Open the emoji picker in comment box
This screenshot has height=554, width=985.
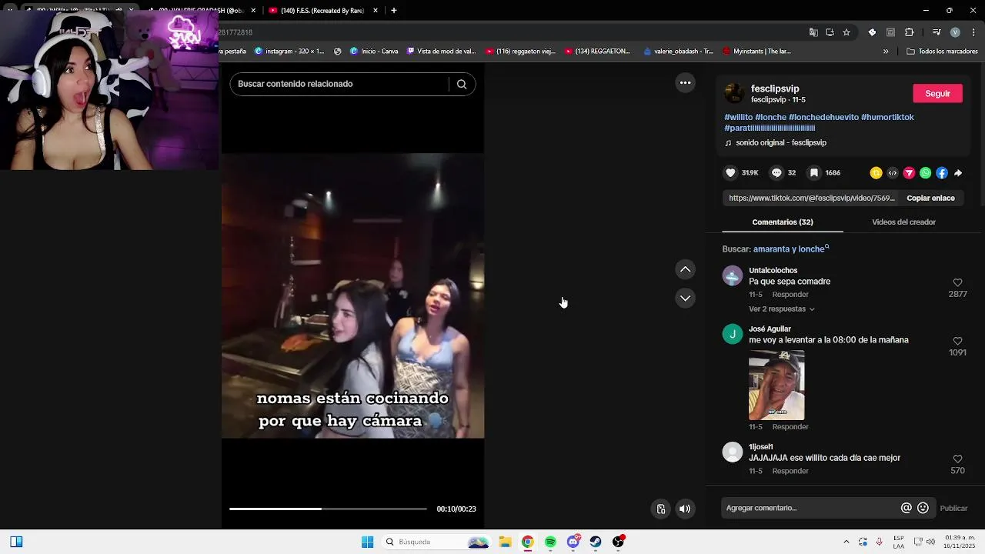(923, 508)
